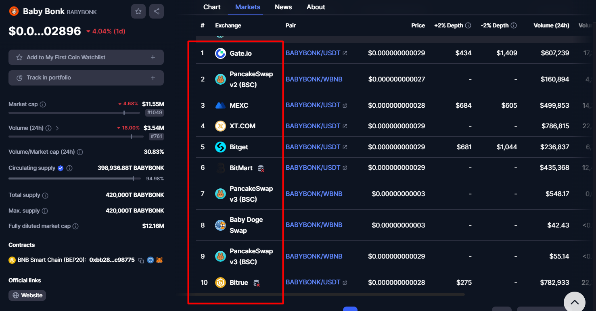The width and height of the screenshot is (596, 311).
Task: Click the shield security icon by contract
Action: coord(151,260)
